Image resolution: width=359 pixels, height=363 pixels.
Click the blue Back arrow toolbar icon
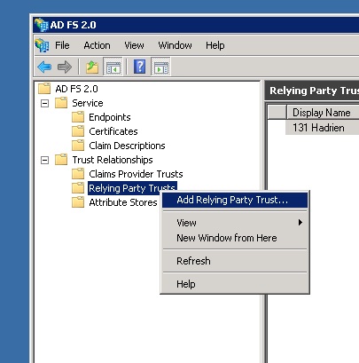(x=44, y=67)
